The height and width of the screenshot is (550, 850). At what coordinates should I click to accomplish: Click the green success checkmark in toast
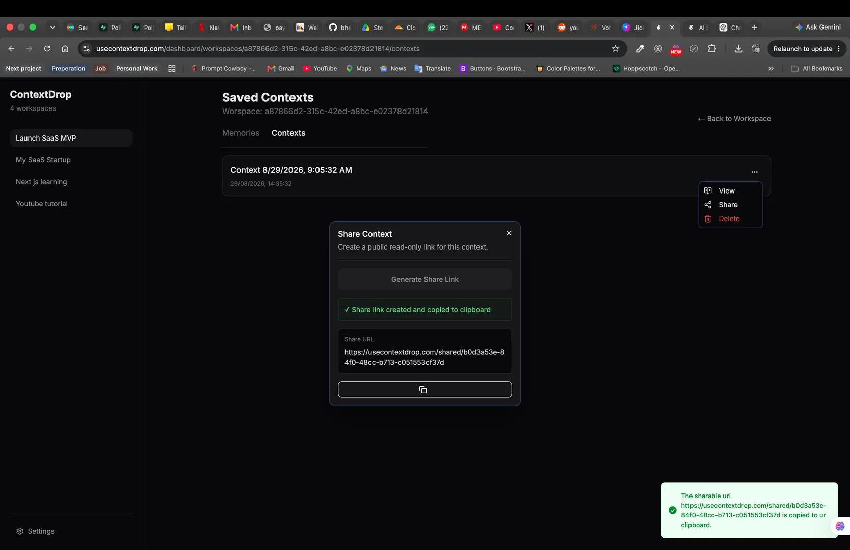[x=673, y=510]
